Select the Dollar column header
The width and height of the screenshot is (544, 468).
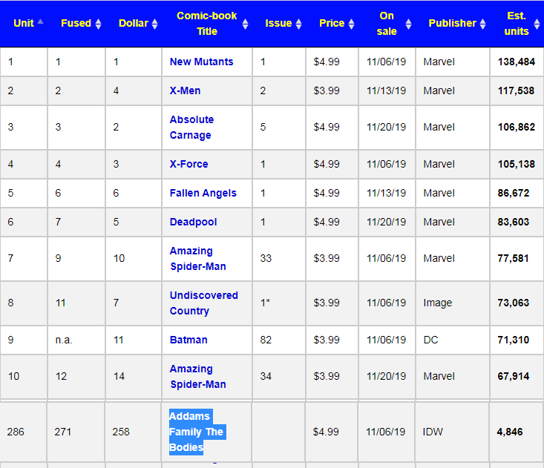tap(134, 23)
